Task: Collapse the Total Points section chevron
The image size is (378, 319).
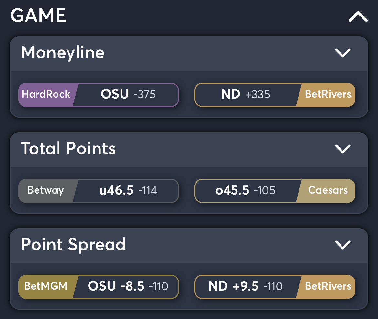Action: pyautogui.click(x=343, y=149)
